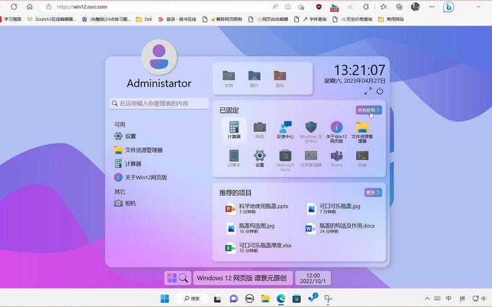
Task: Open recommended file 可口可乐瓶盖.jpg
Action: (333, 208)
